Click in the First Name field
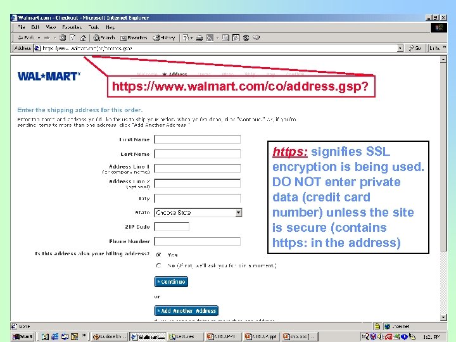The image size is (456, 342). pos(197,139)
